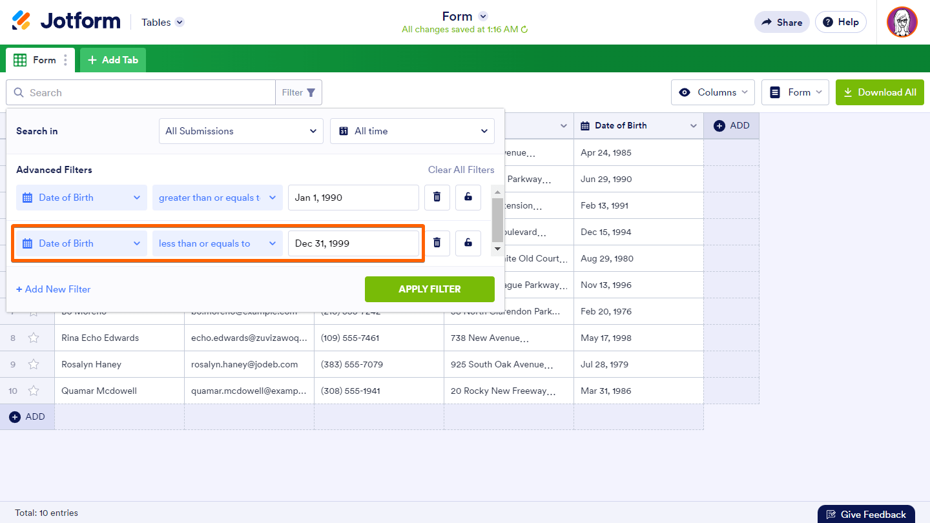Click the echo.edwards email cell

(249, 338)
